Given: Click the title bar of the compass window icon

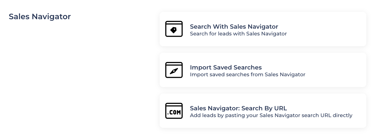Looking at the screenshot, I should pos(174,64).
